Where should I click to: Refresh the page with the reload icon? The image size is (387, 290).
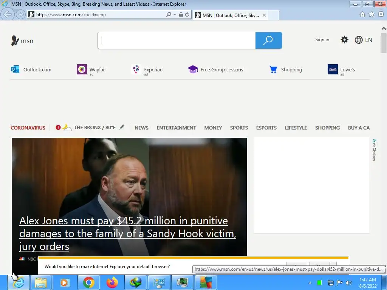(x=187, y=15)
